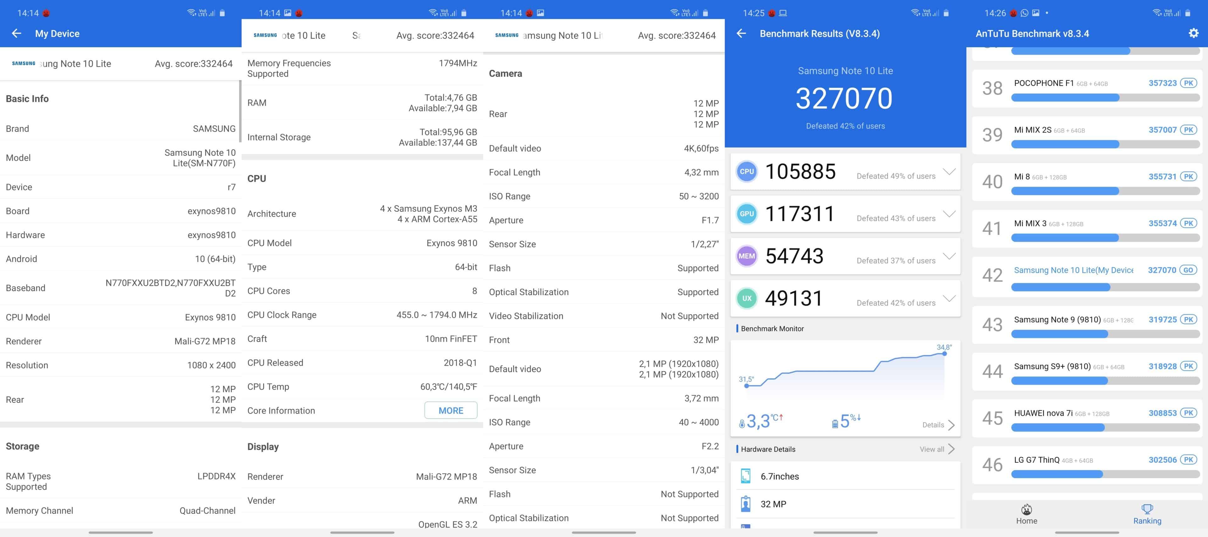Open AnTuTu settings gear icon
Viewport: 1208px width, 537px height.
1193,33
